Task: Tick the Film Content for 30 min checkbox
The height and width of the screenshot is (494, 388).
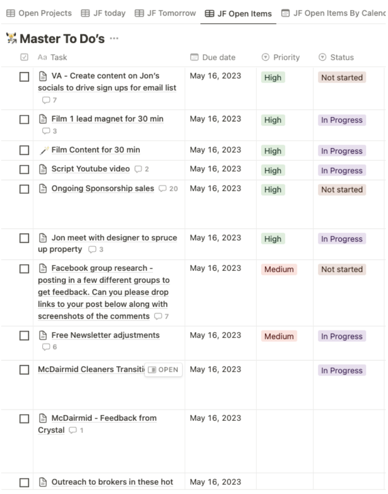Action: point(24,150)
